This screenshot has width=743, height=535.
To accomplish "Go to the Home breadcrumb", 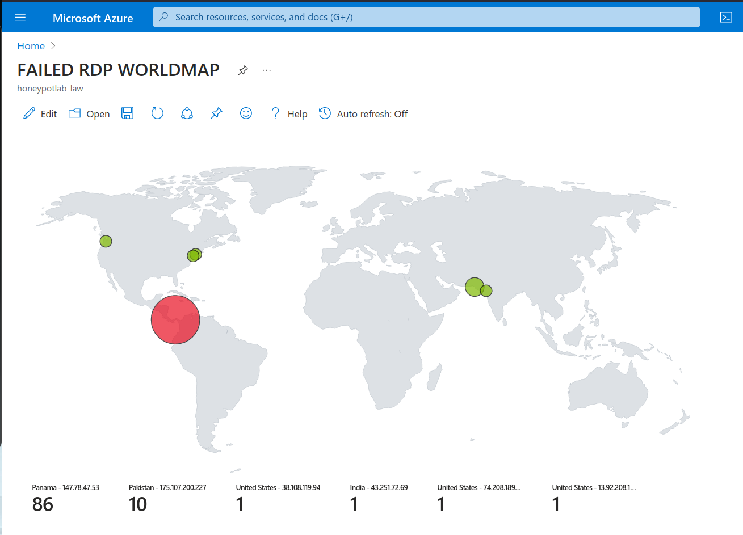I will (x=31, y=46).
